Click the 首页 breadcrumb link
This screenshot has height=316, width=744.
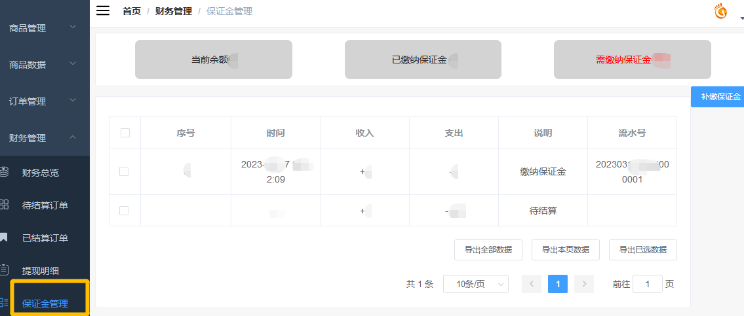(132, 11)
